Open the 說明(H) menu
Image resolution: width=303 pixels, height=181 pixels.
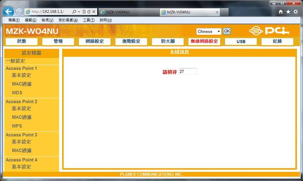coord(106,20)
